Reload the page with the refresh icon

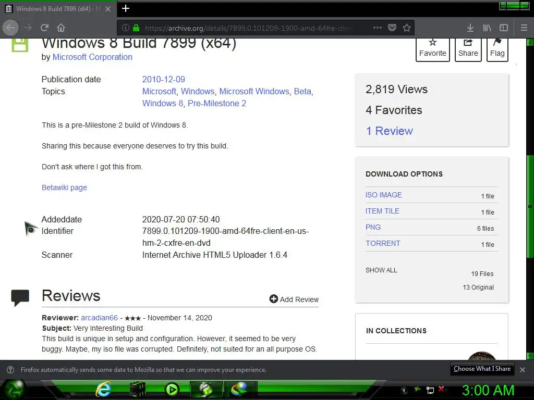[x=44, y=28]
